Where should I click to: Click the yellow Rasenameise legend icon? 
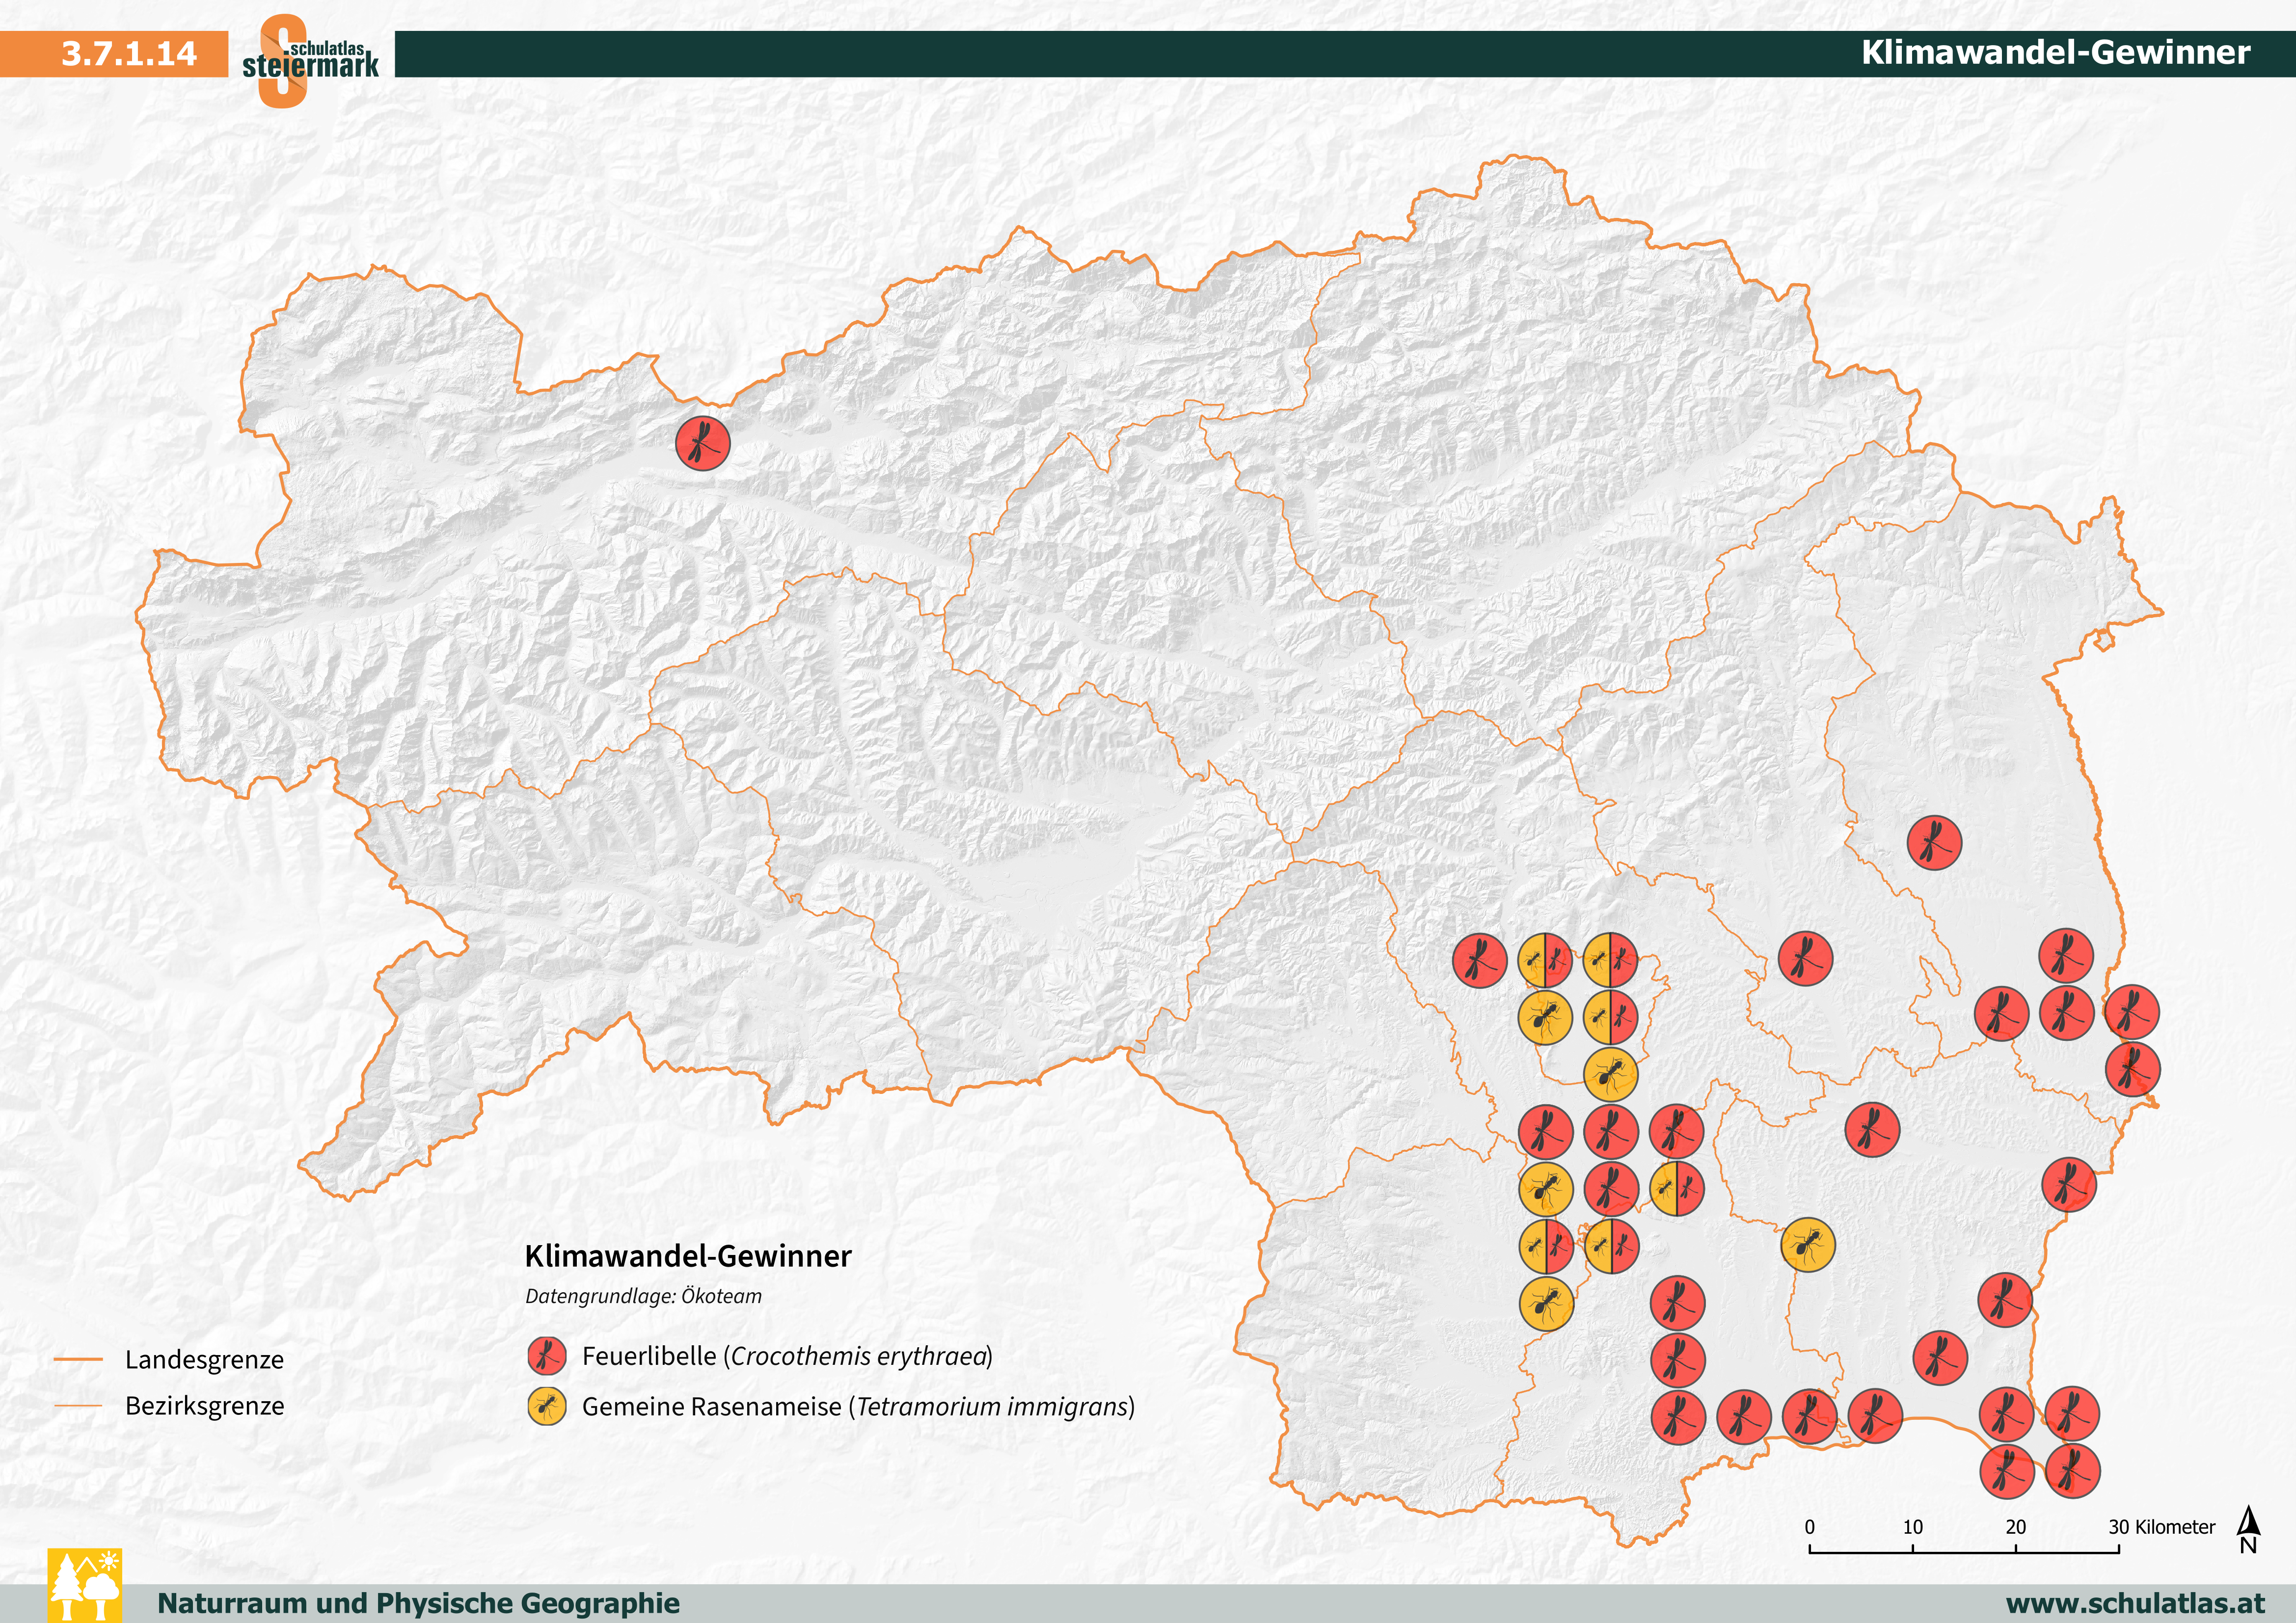[547, 1406]
